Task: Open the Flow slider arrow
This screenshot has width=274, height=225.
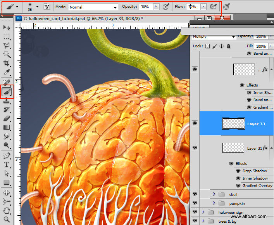Action: (203, 7)
